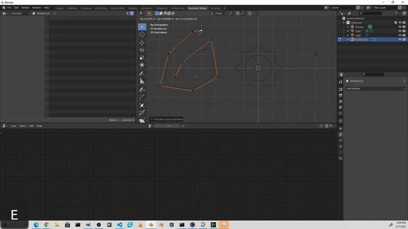Open PyCharm from the taskbar
This screenshot has width=408, height=229.
213,225
